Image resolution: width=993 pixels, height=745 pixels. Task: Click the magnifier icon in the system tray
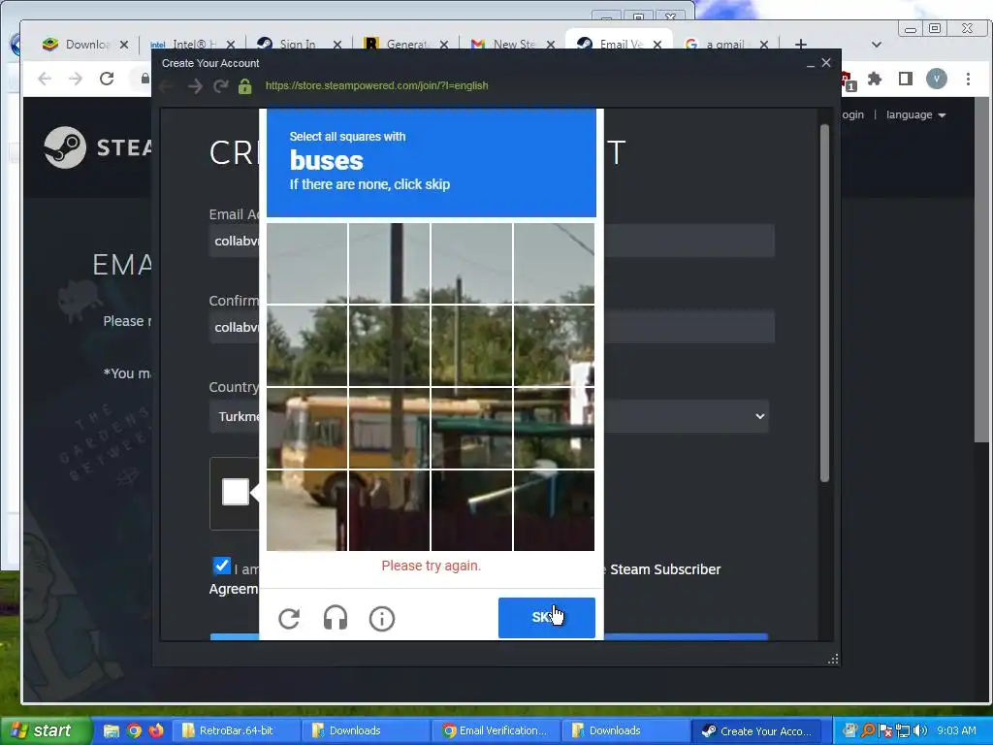pos(868,730)
